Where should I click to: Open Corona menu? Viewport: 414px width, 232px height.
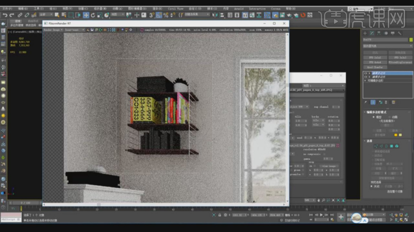tap(275, 9)
